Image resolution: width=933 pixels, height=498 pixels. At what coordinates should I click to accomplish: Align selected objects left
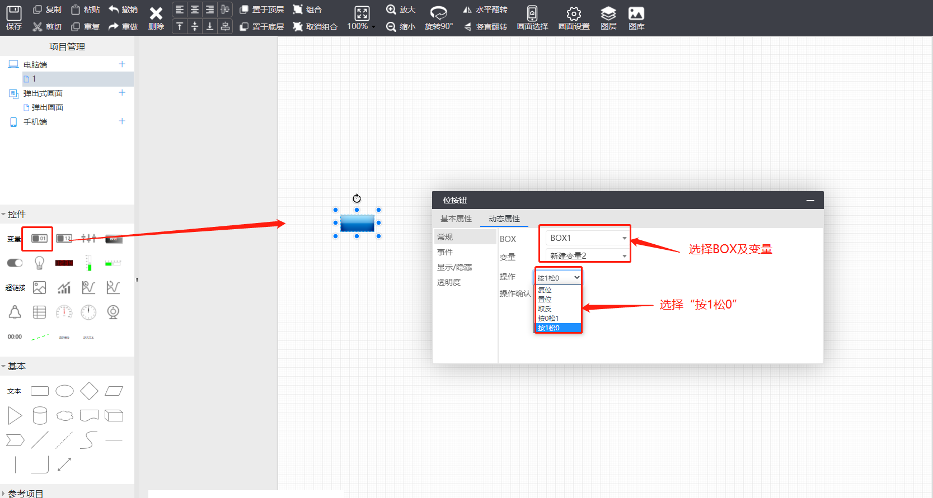coord(180,10)
